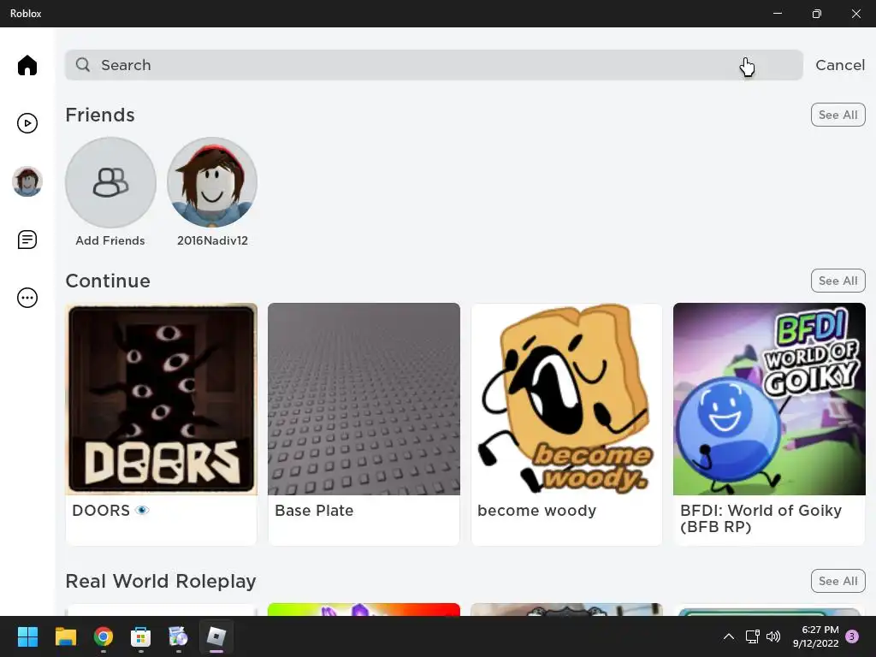Open the Home tab in sidebar
The width and height of the screenshot is (876, 657).
point(27,65)
